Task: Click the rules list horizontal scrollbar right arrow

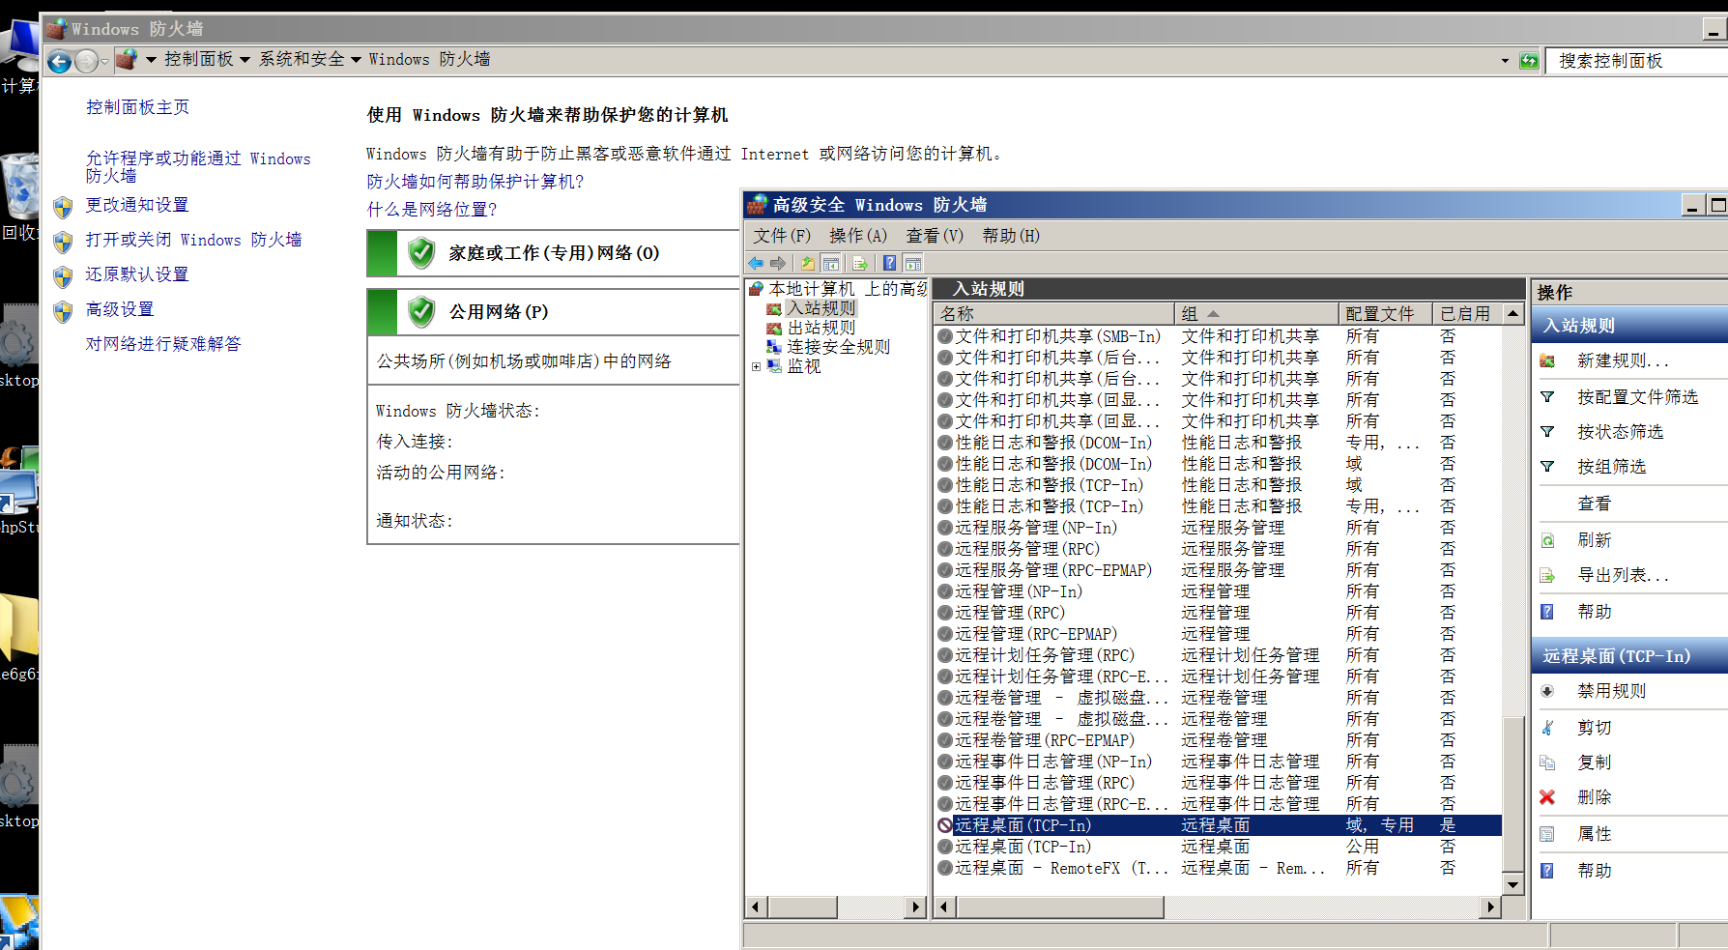Action: click(x=1491, y=907)
